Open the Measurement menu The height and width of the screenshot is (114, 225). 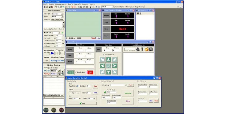point(61,4)
